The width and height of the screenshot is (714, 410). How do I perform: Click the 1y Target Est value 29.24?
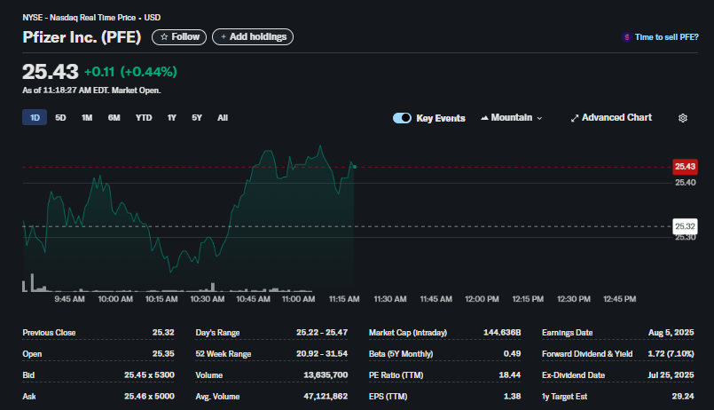coord(683,397)
